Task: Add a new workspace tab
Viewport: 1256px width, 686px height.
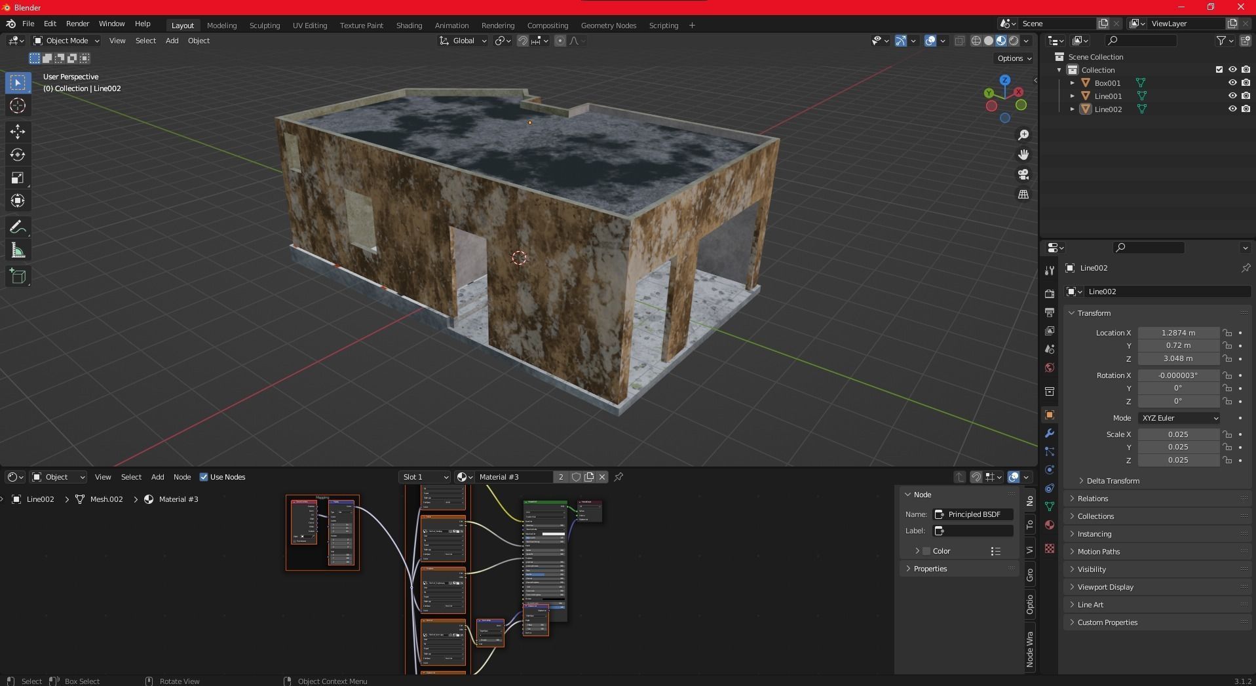Action: [x=692, y=26]
